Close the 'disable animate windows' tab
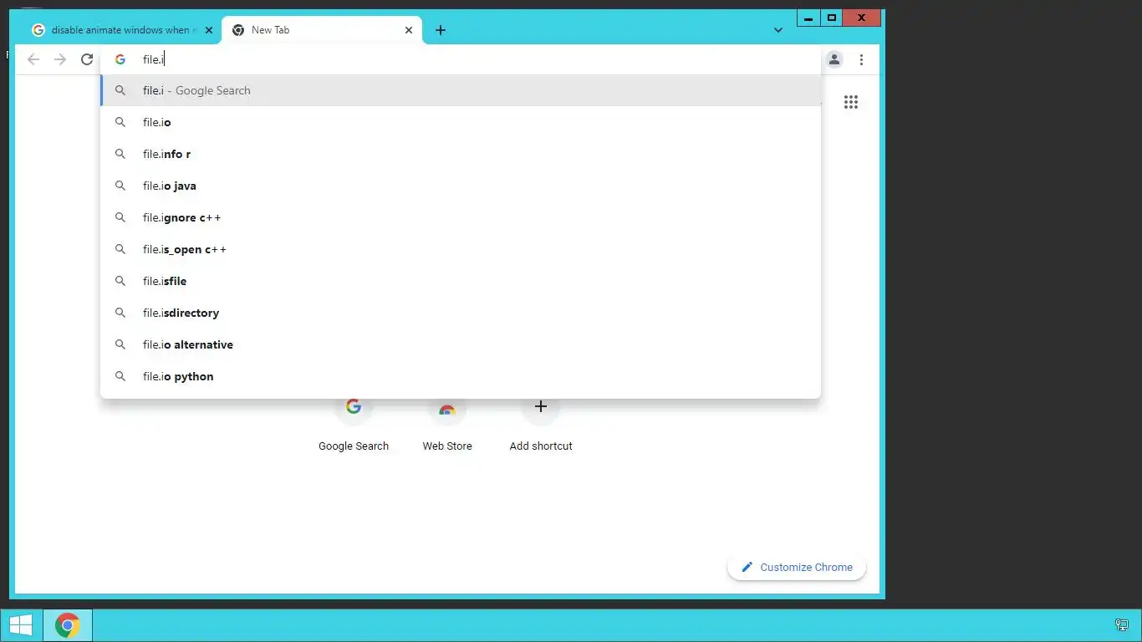 209,30
